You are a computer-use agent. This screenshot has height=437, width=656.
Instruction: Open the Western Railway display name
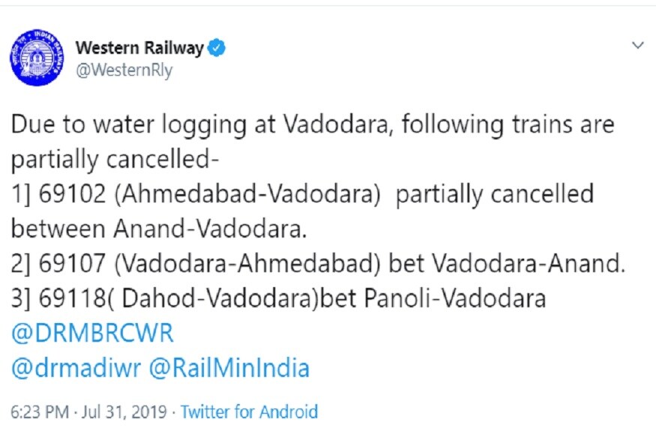click(x=139, y=48)
